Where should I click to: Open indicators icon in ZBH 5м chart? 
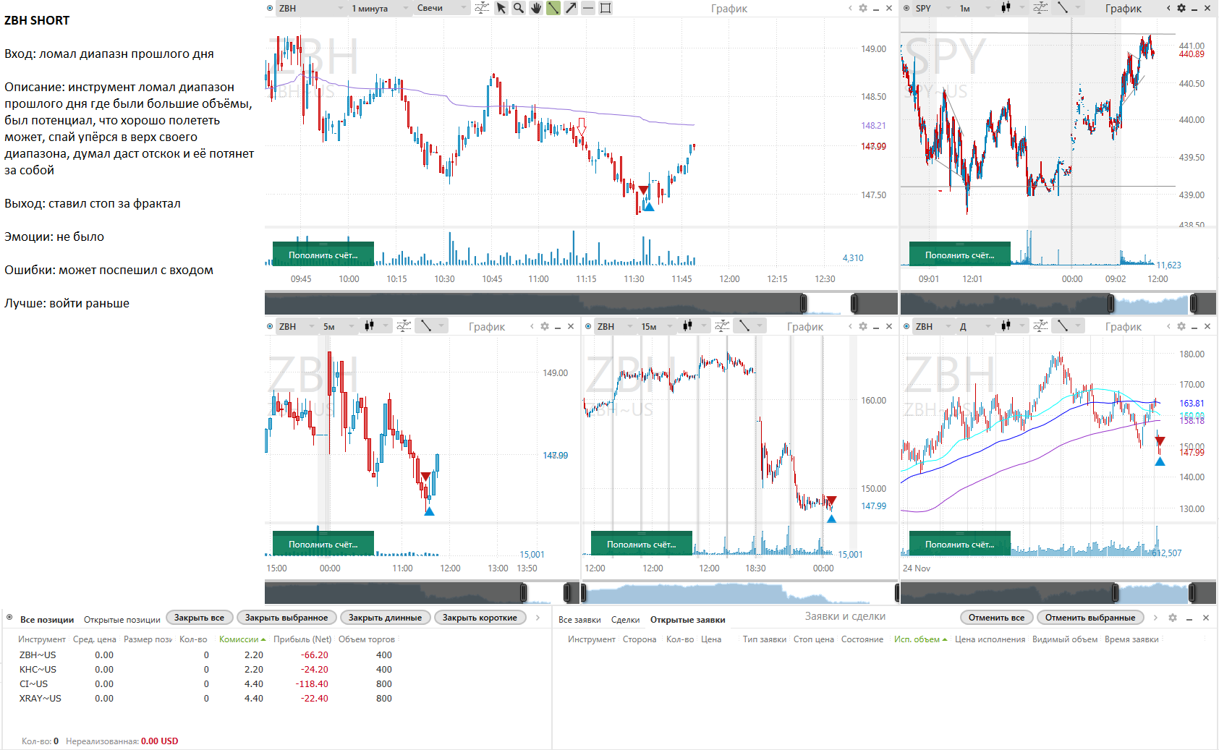coord(404,326)
